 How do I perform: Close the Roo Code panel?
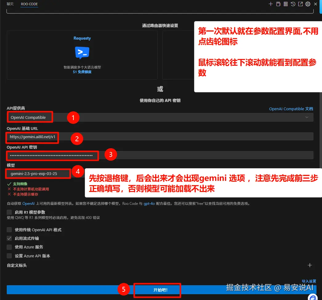(316, 4)
